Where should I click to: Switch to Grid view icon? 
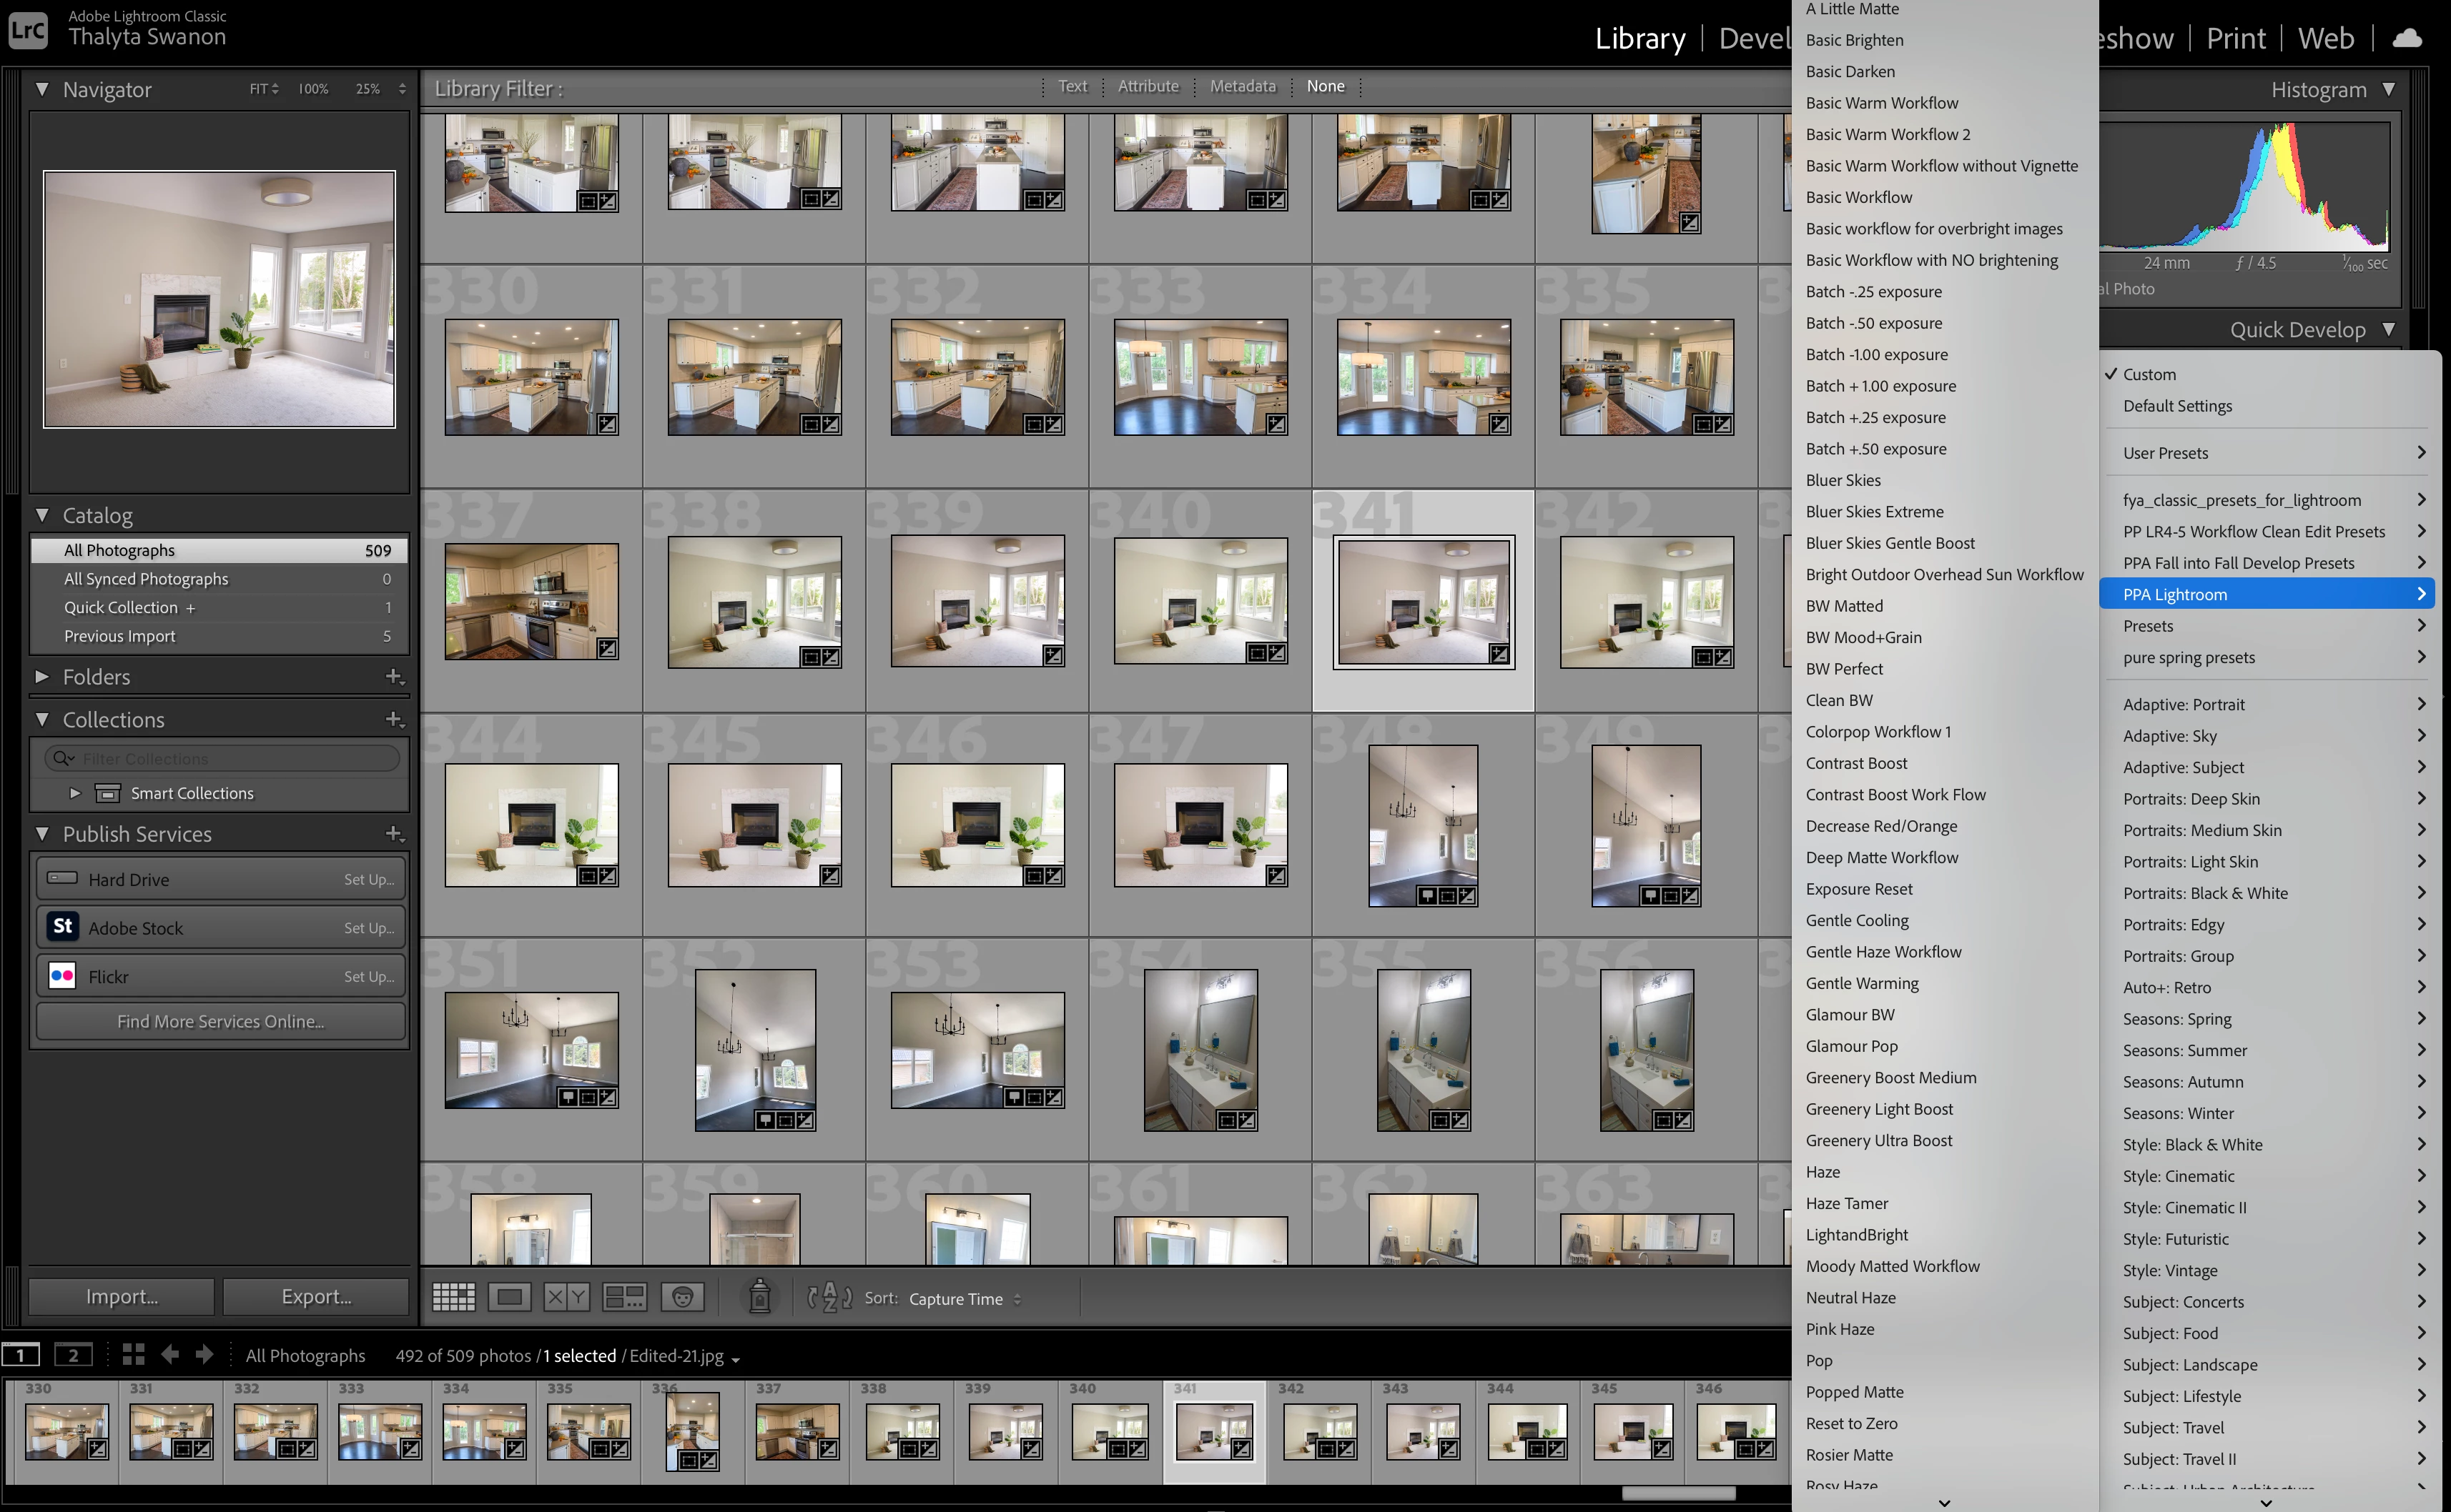click(453, 1298)
